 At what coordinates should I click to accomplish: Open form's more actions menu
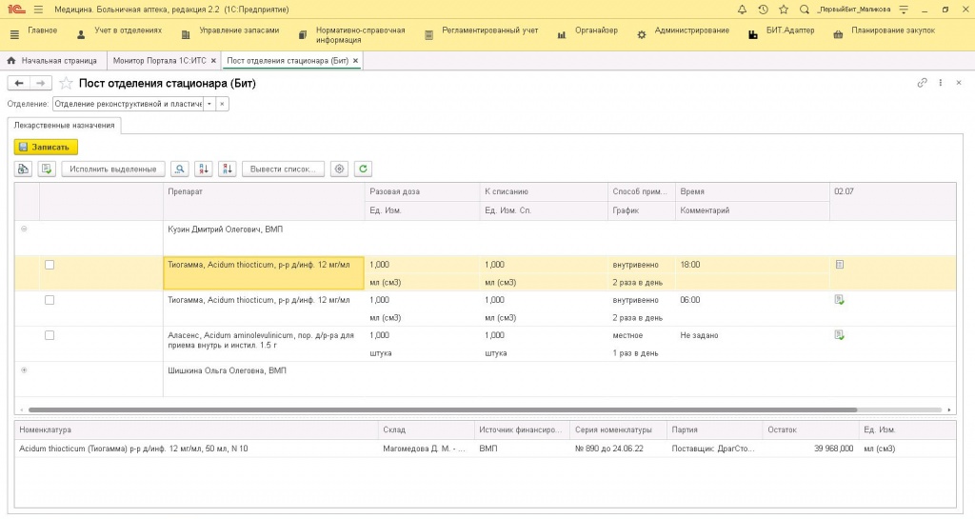(x=940, y=83)
